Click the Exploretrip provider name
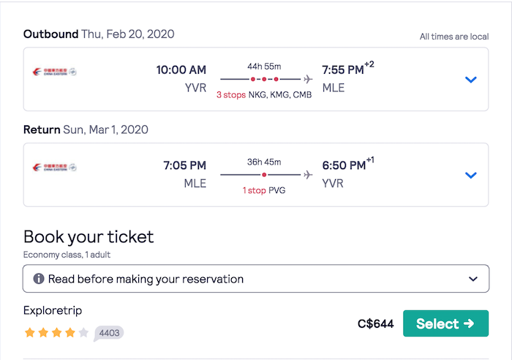The height and width of the screenshot is (360, 512). click(x=53, y=310)
